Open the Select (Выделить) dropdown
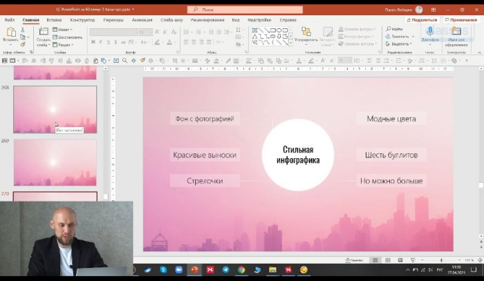 click(x=400, y=44)
